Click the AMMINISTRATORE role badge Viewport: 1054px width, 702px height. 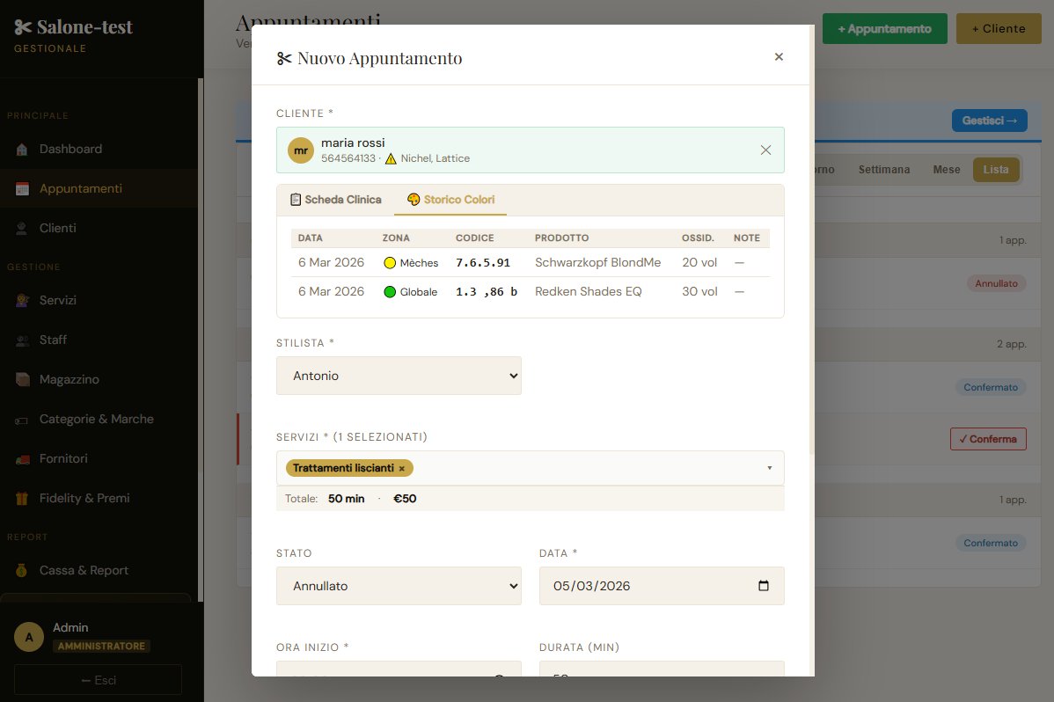click(101, 647)
